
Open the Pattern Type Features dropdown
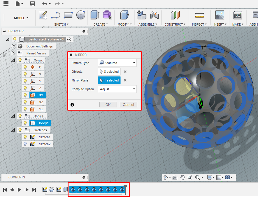pos(117,63)
